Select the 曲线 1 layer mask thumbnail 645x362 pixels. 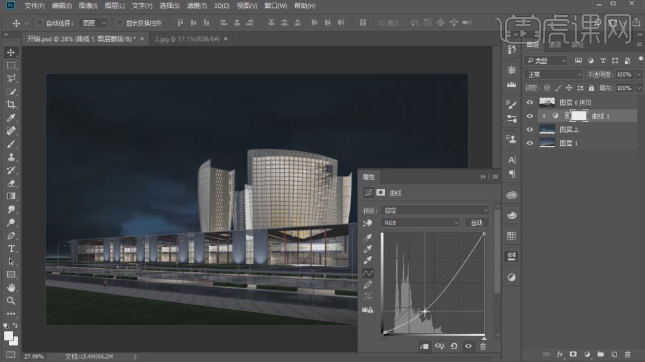pos(579,116)
